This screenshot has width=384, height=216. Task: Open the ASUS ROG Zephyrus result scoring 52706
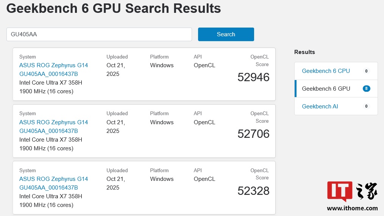tap(53, 127)
